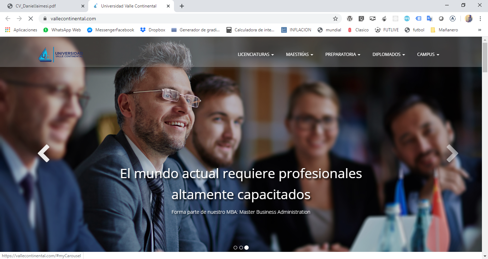Show more bookmarks with the overflow chevron
The width and height of the screenshot is (488, 259).
479,30
